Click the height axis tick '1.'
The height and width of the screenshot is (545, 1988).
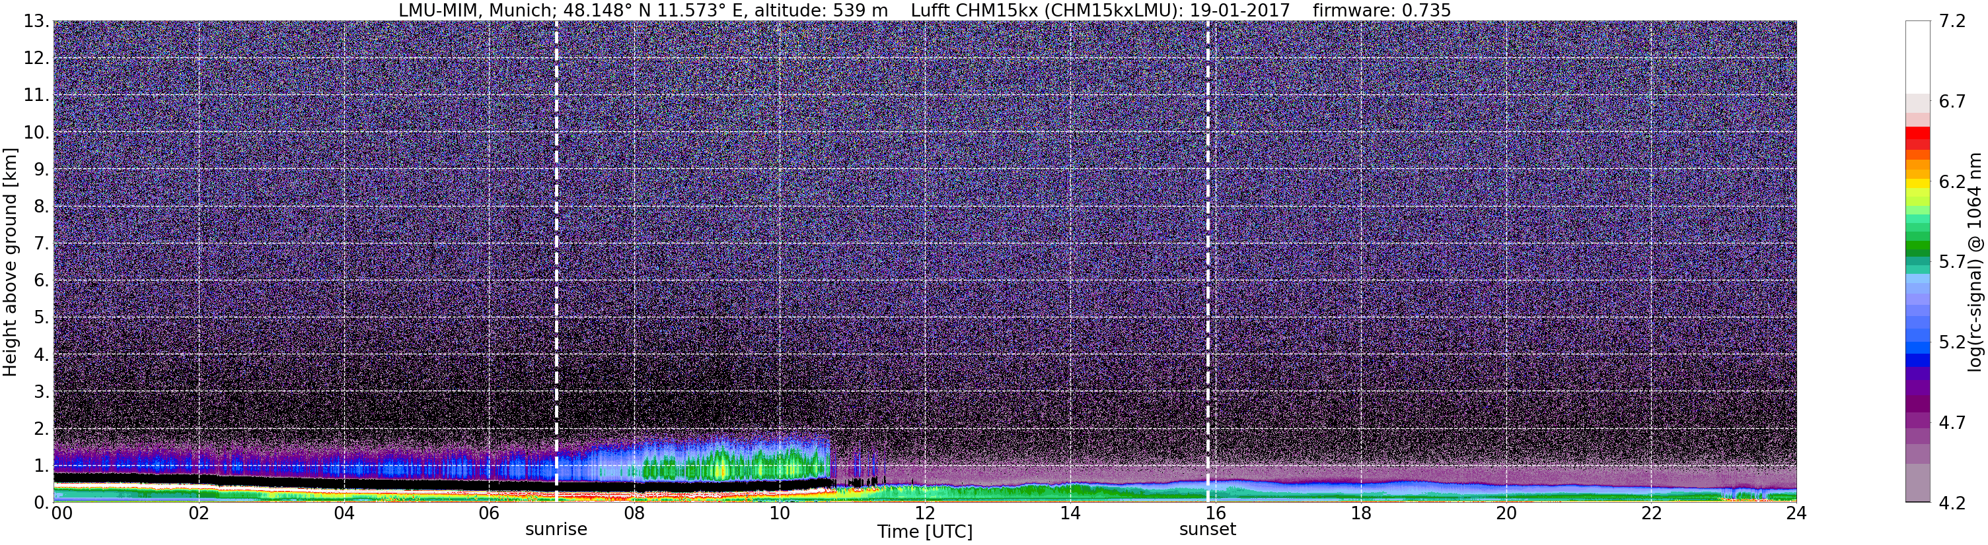click(x=42, y=465)
